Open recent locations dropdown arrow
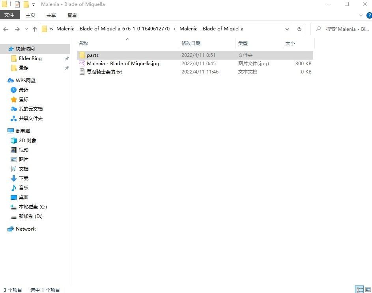The image size is (372, 293). (x=26, y=29)
